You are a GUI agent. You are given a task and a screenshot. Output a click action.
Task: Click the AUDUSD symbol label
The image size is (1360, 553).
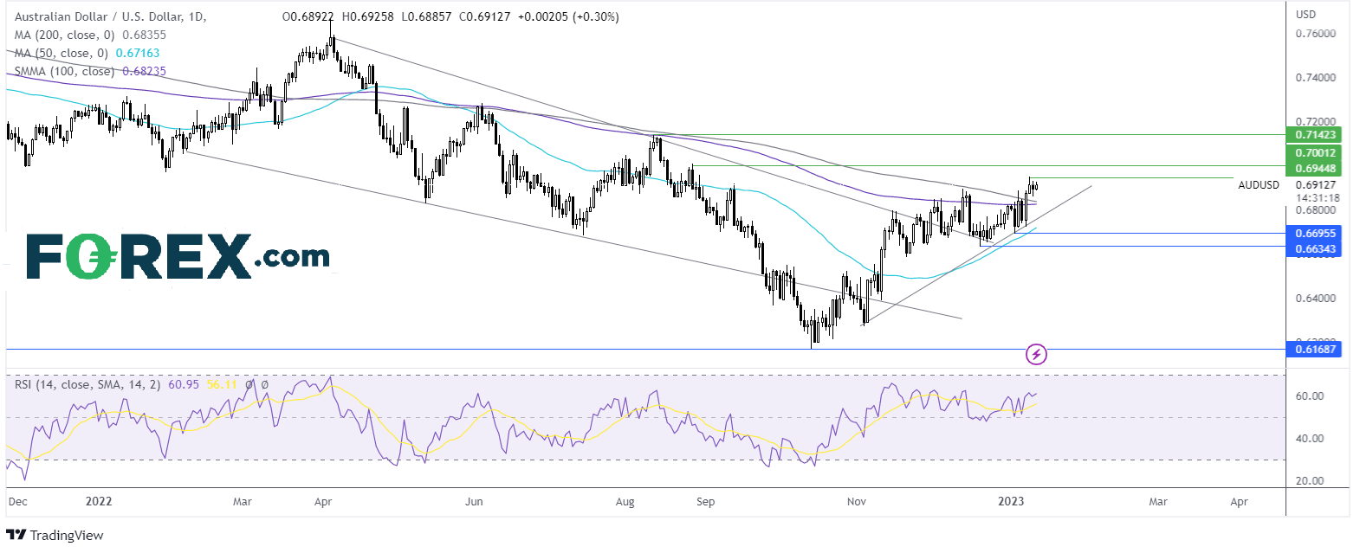pos(1258,185)
